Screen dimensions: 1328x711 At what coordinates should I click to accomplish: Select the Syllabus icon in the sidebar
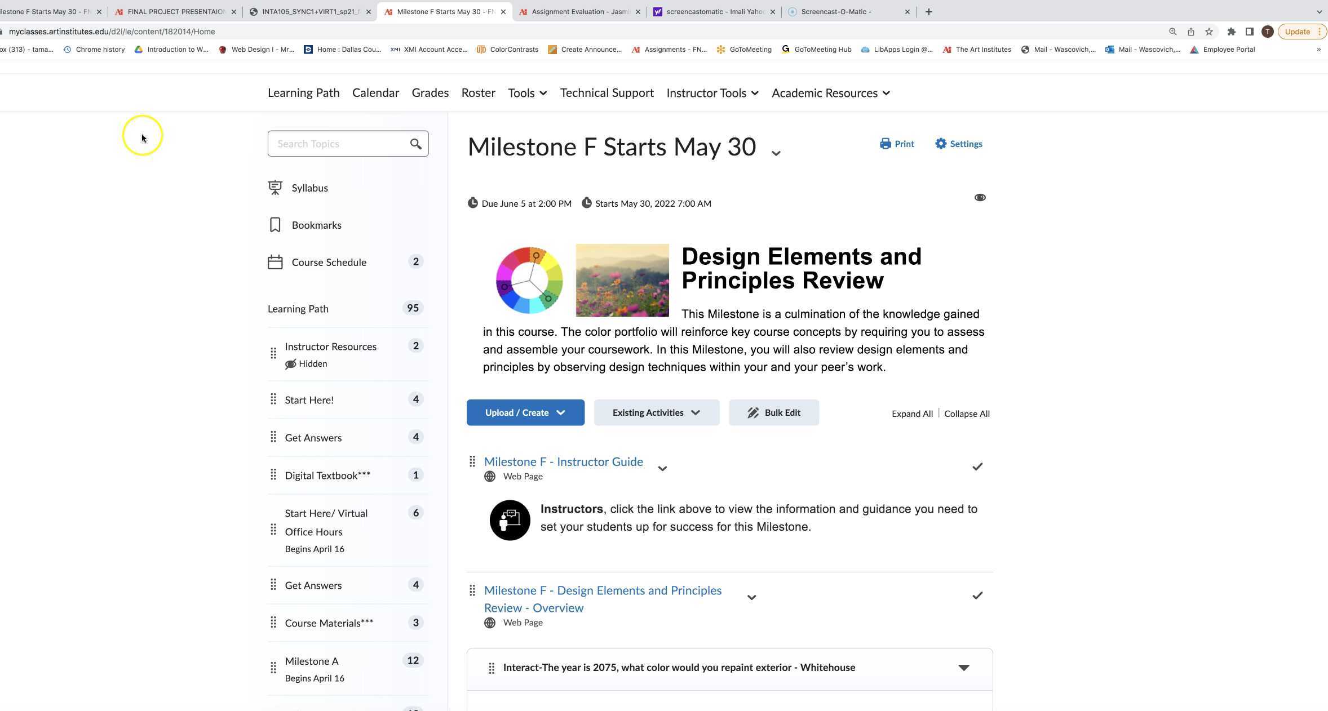tap(275, 188)
